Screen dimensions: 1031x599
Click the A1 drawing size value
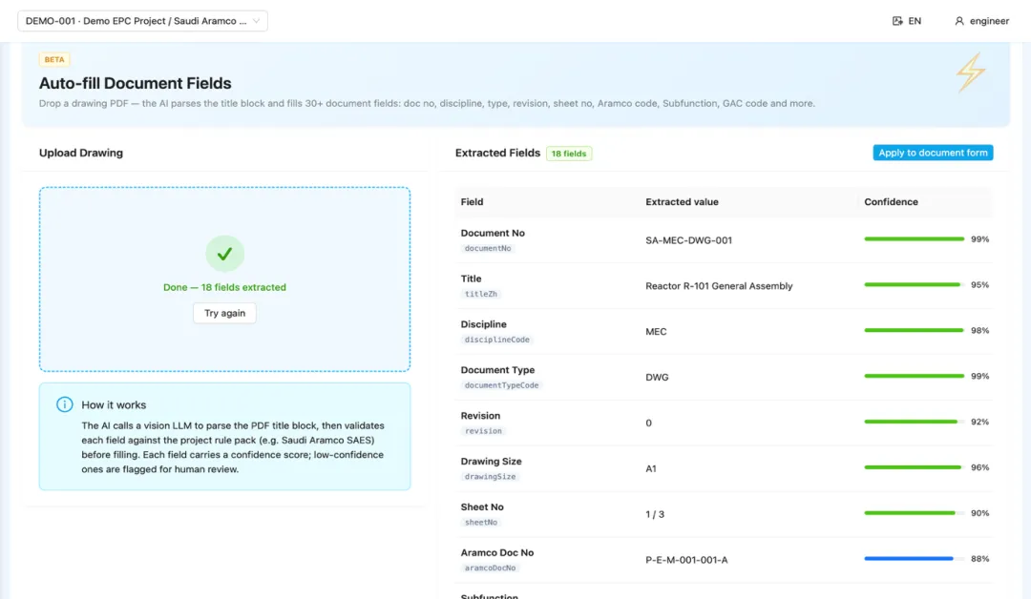pos(651,468)
